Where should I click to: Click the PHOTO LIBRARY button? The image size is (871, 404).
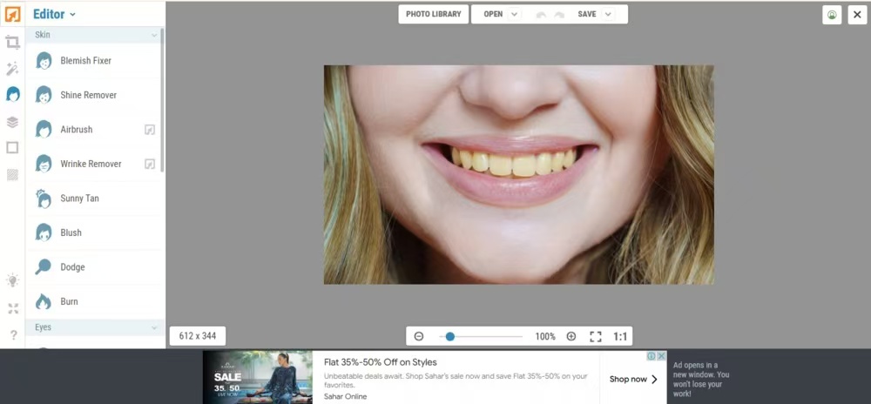[x=433, y=14]
